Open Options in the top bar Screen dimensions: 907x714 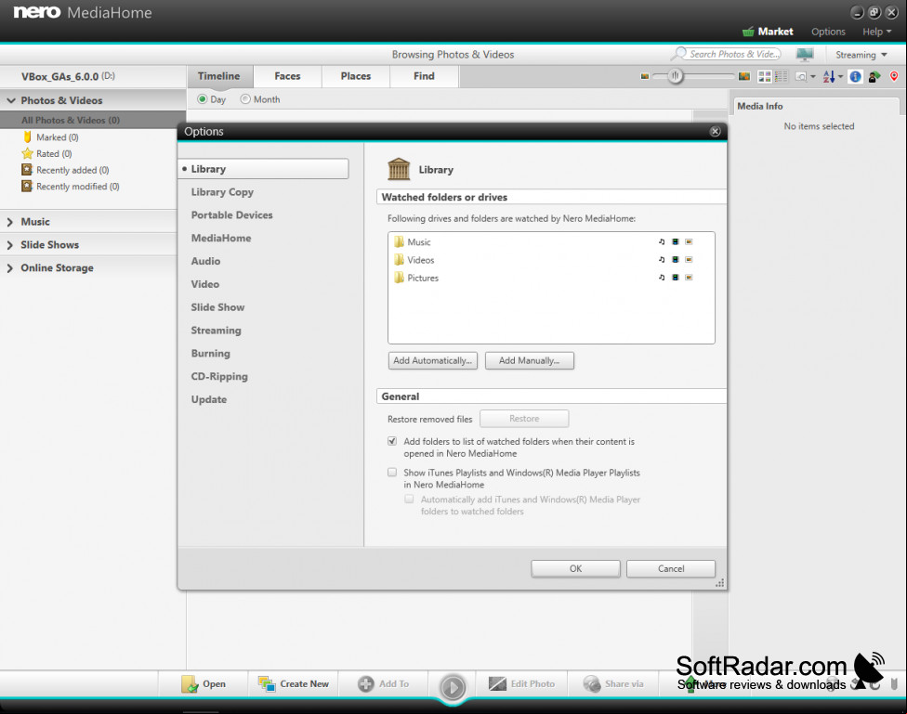[828, 32]
